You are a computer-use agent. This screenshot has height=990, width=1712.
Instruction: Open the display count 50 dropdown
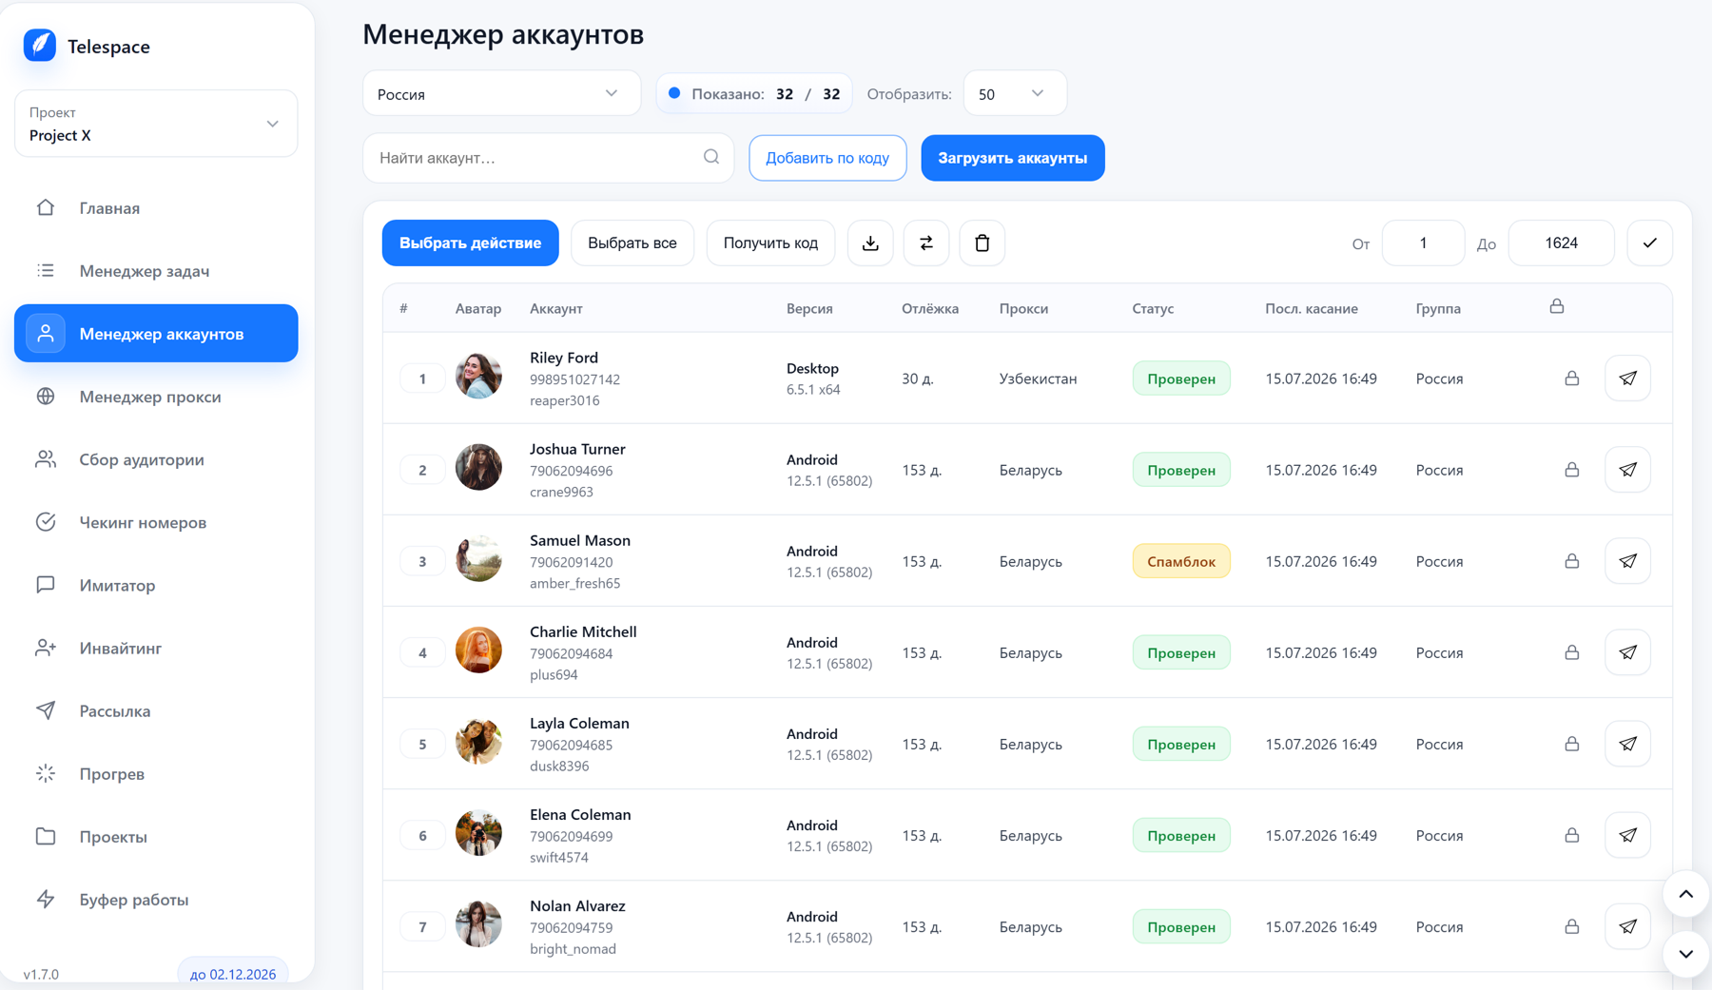(x=1015, y=93)
